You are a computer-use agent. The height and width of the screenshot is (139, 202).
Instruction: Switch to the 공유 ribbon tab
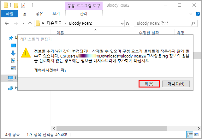[39, 14]
